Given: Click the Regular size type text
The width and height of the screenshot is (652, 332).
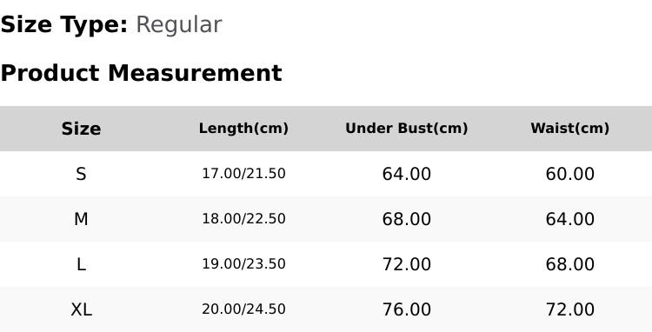Looking at the screenshot, I should point(179,25).
